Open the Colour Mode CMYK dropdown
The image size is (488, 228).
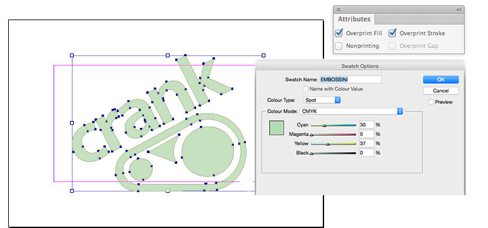coord(351,111)
